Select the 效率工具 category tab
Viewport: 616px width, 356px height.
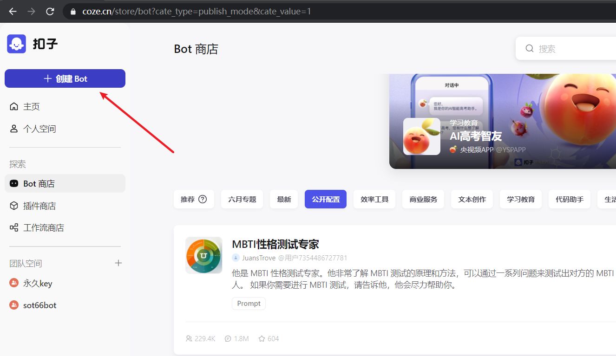click(374, 199)
